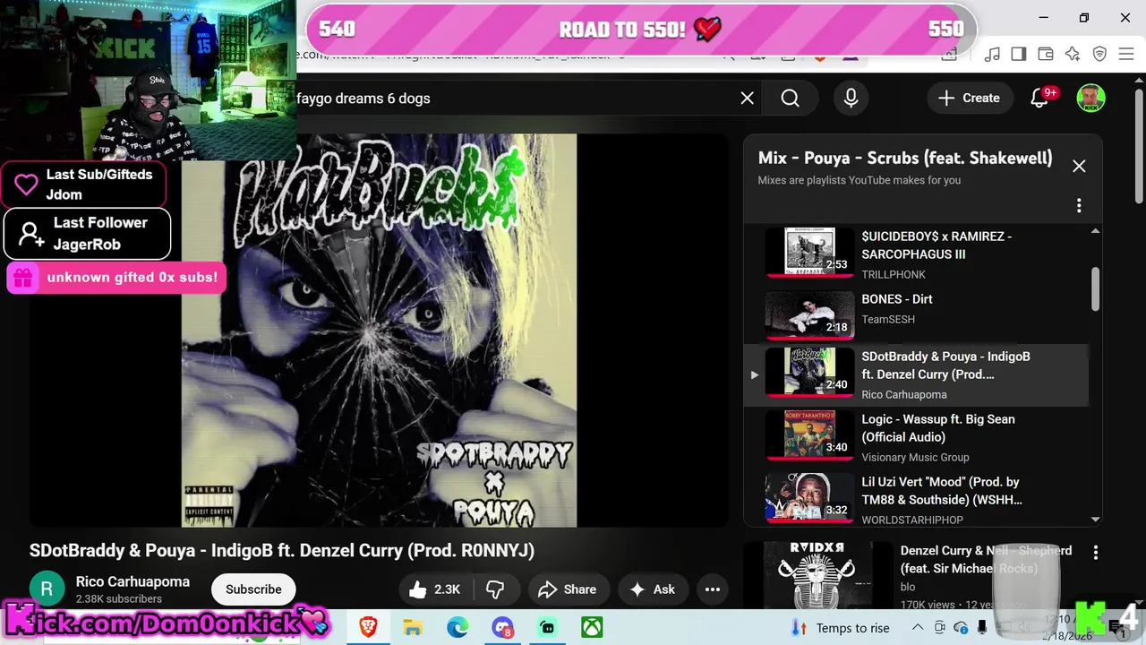Open Brave playlist music note icon
1146x645 pixels.
tap(991, 55)
